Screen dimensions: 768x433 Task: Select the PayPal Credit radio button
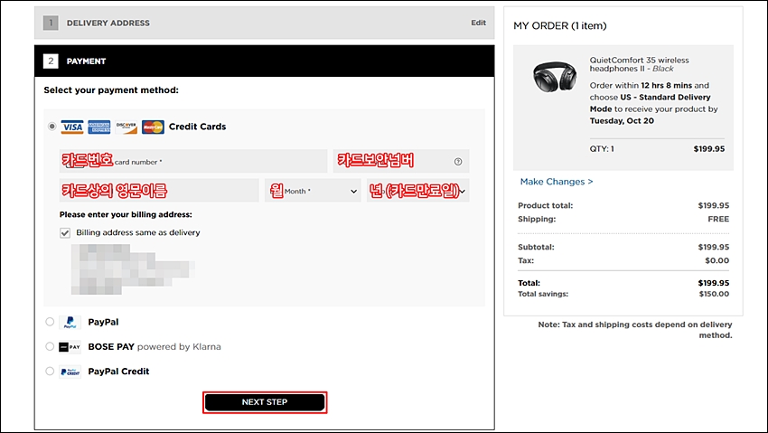(50, 371)
